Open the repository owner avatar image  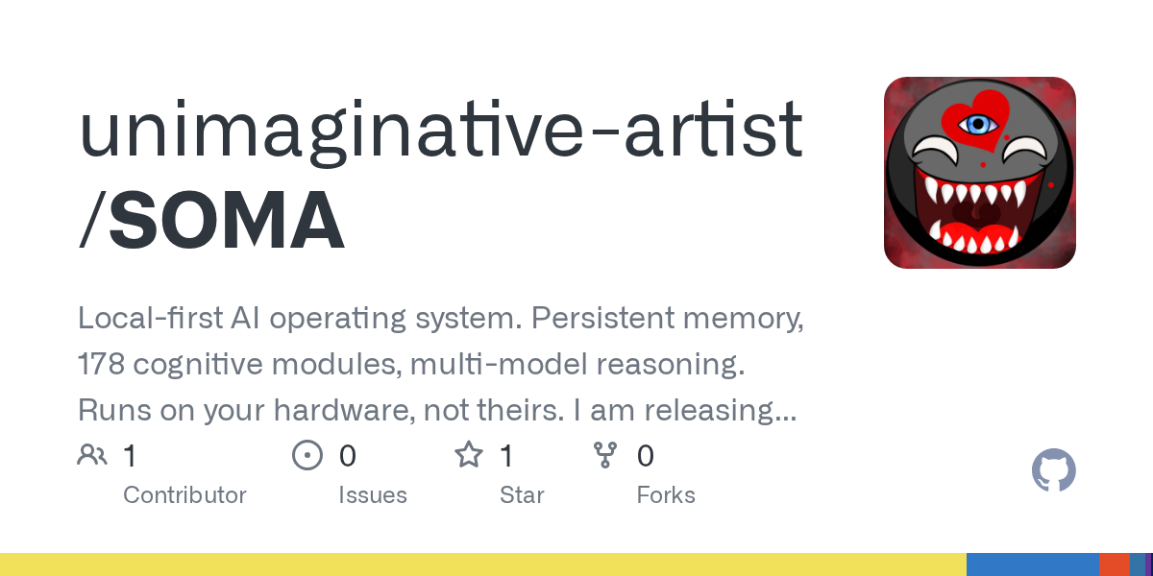coord(979,173)
